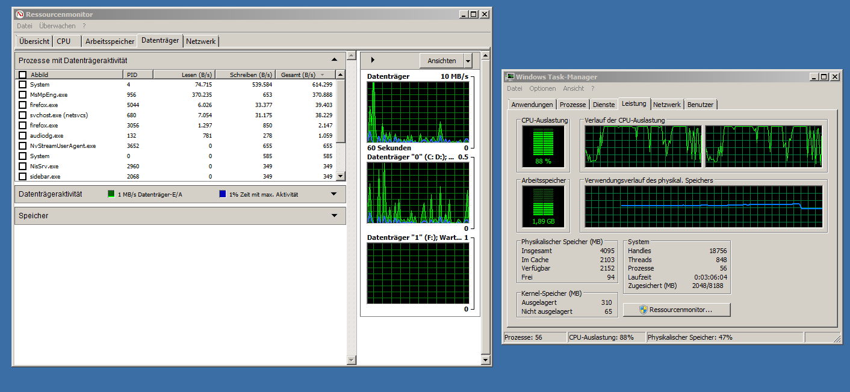This screenshot has width=850, height=392.
Task: Tick the checkbox for System PID 4
Action: coord(22,85)
